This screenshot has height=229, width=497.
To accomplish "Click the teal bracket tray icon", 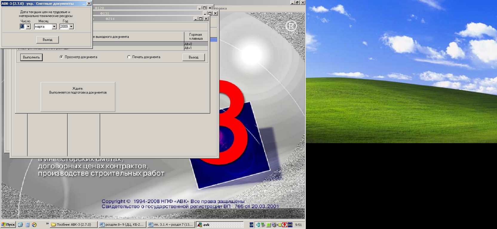I will tap(258, 225).
